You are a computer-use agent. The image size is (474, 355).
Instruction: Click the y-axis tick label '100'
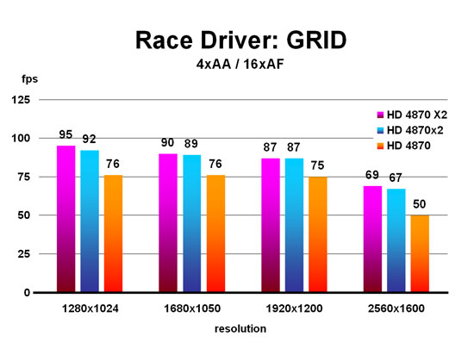pyautogui.click(x=21, y=138)
